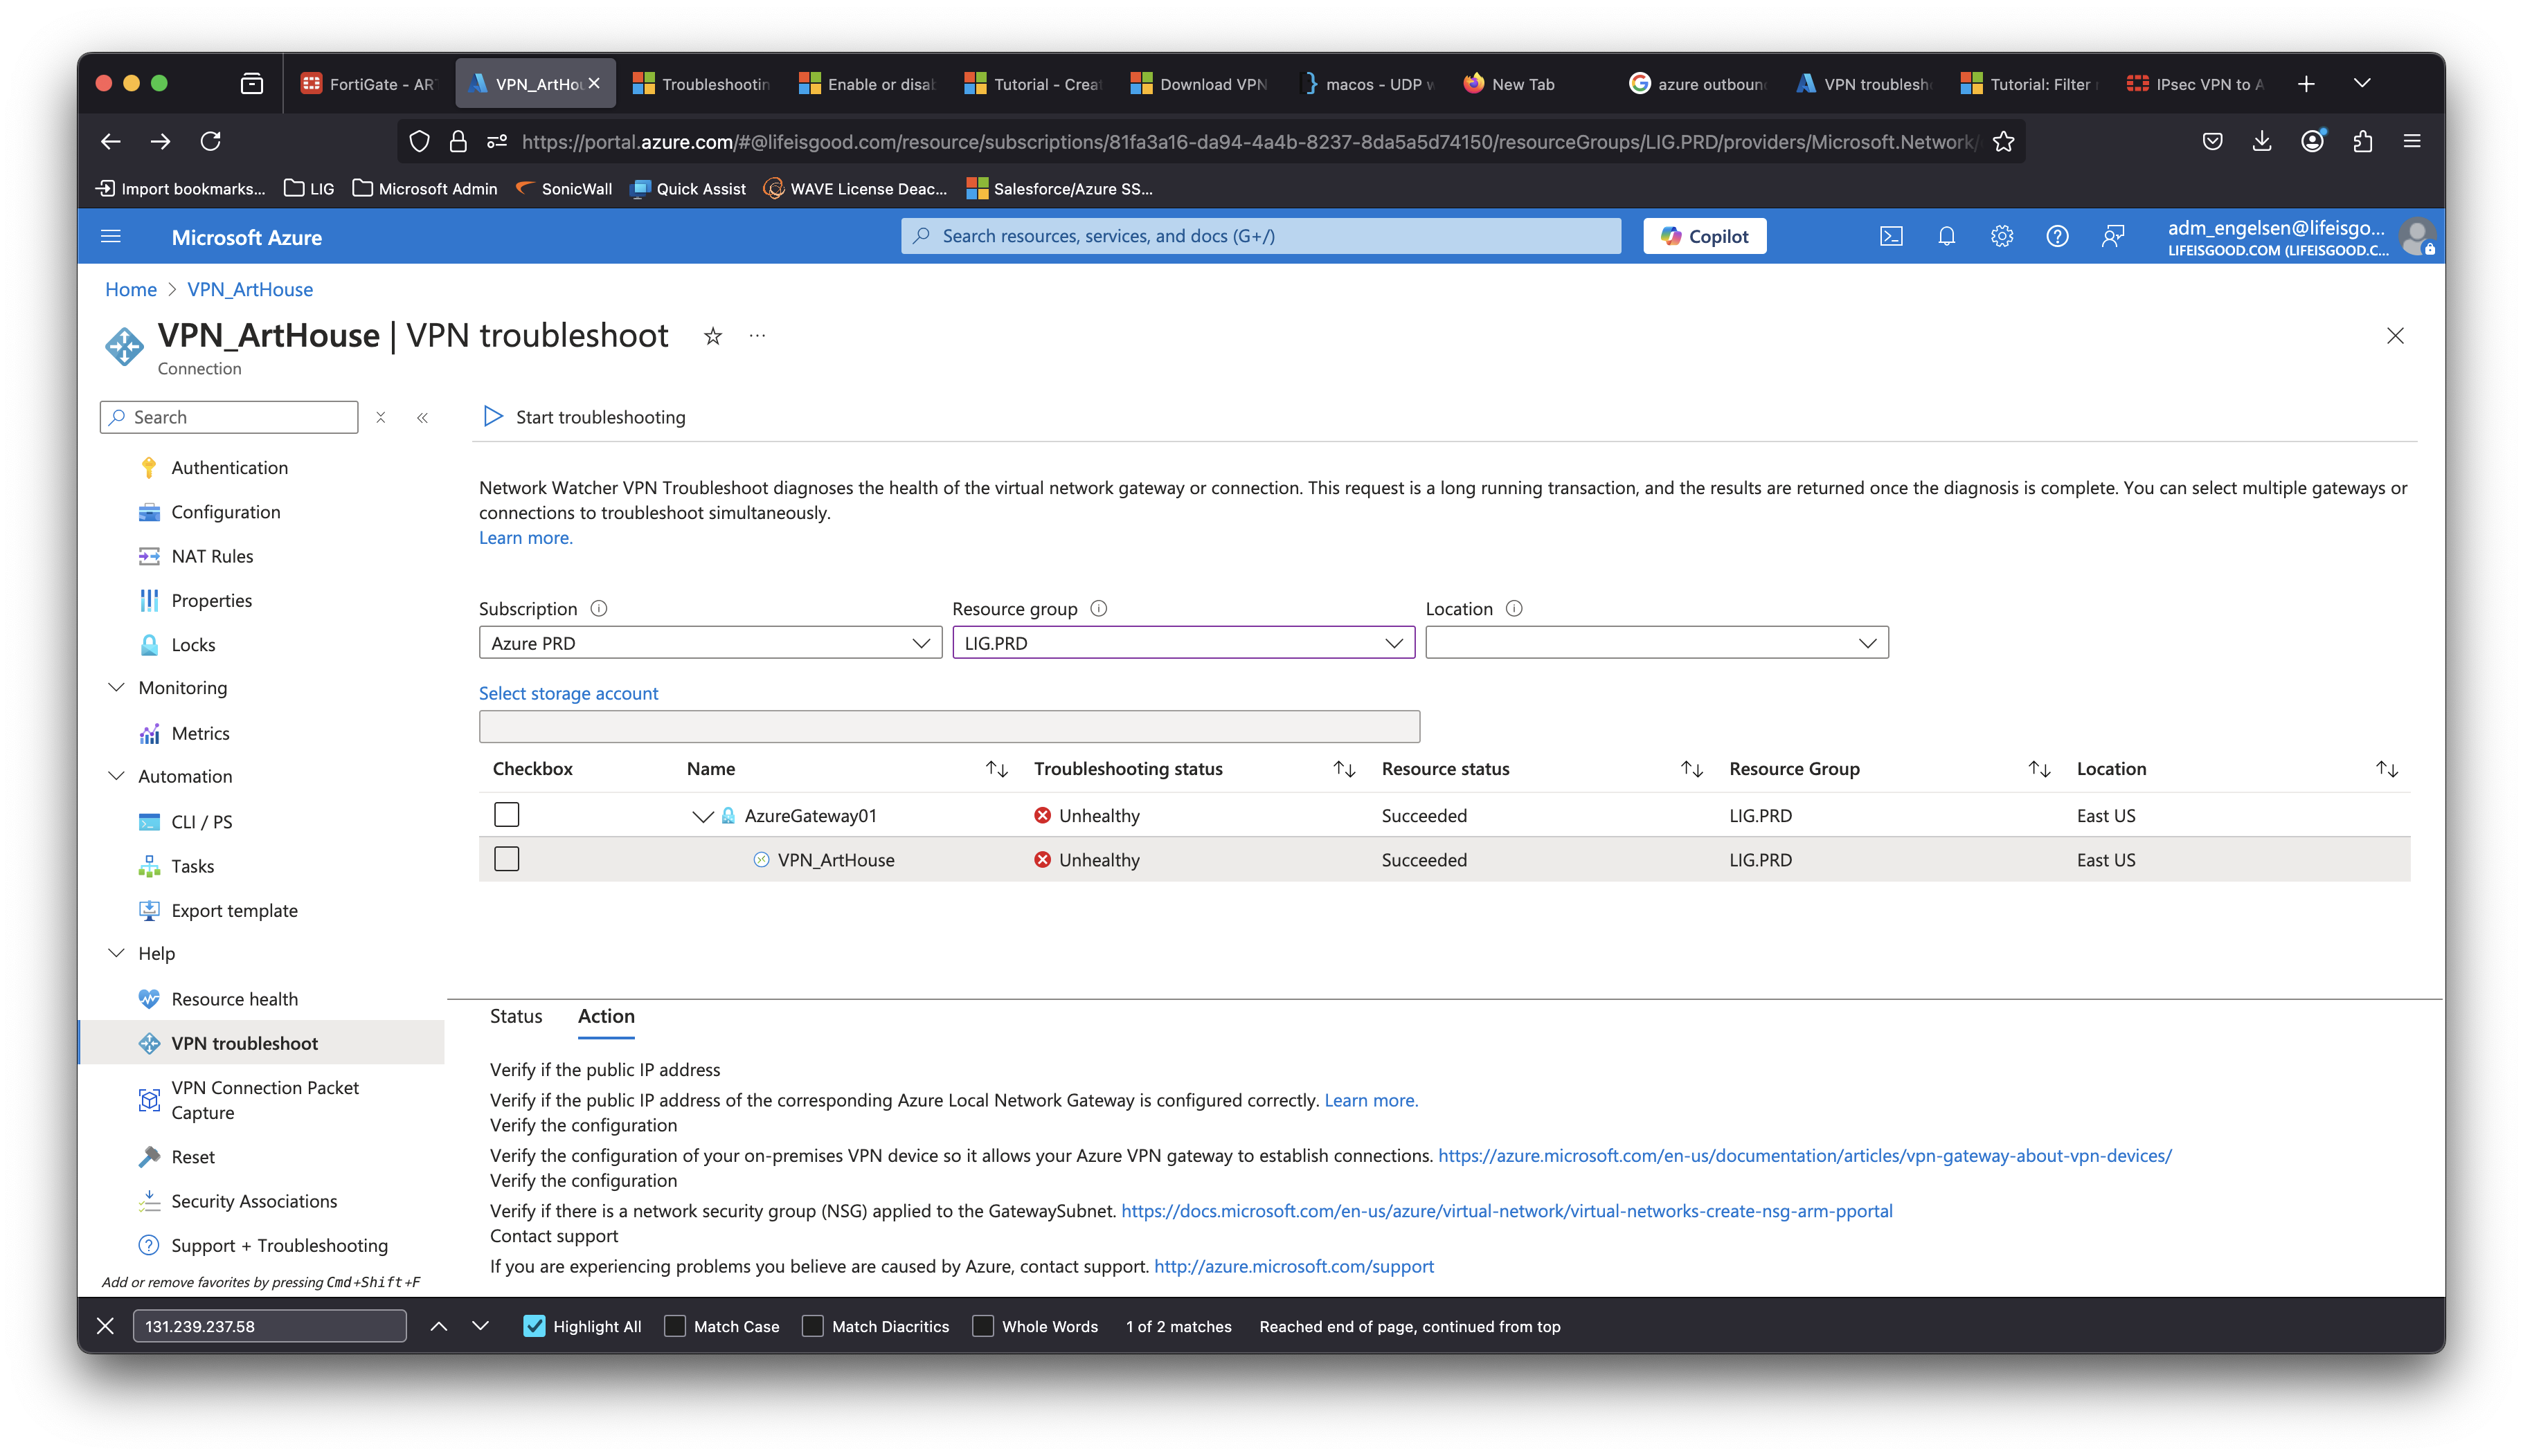
Task: Check the AzureGateway01 row checkbox
Action: click(x=508, y=815)
